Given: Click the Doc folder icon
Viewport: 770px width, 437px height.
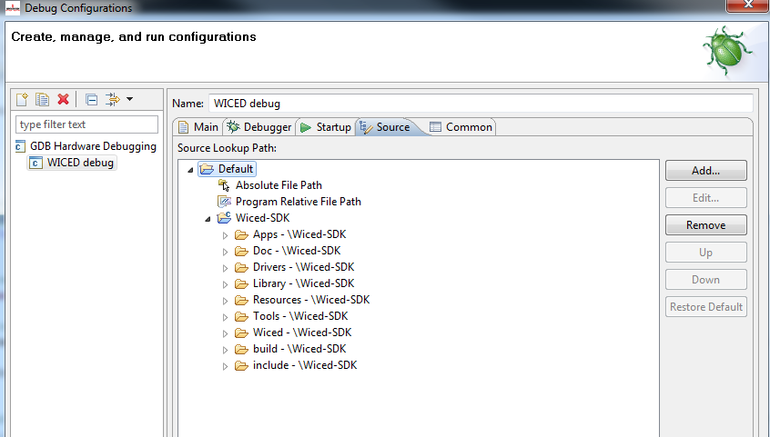Looking at the screenshot, I should pyautogui.click(x=241, y=251).
